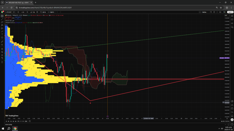Open the watchlist panel in right sidebar
The image size is (234, 131).
pyautogui.click(x=232, y=15)
